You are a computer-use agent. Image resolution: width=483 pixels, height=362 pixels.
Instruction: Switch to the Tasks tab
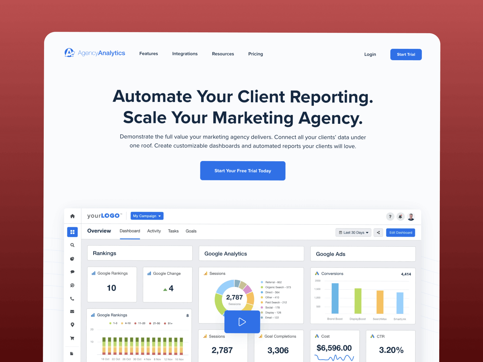[x=173, y=231]
